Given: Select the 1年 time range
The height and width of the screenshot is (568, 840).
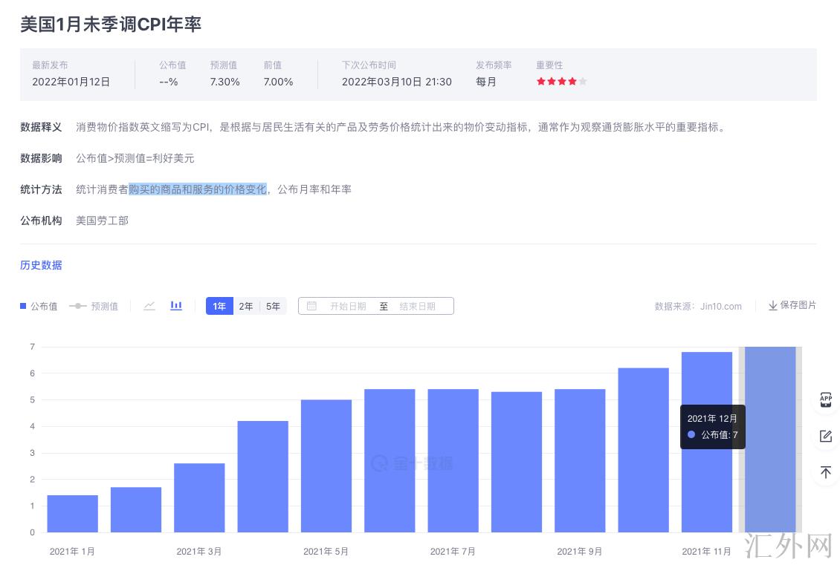Looking at the screenshot, I should point(219,306).
